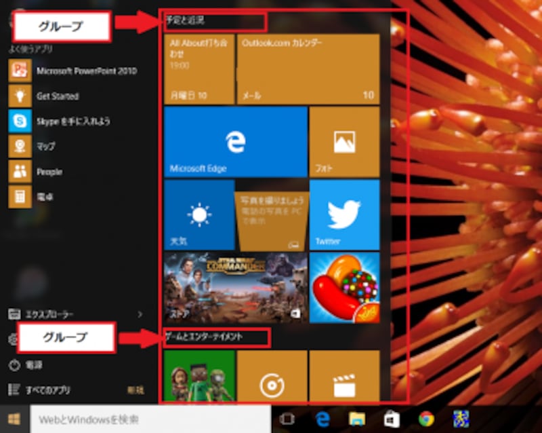The width and height of the screenshot is (542, 433).
Task: Open the Xbox avatars tile
Action: tap(199, 376)
